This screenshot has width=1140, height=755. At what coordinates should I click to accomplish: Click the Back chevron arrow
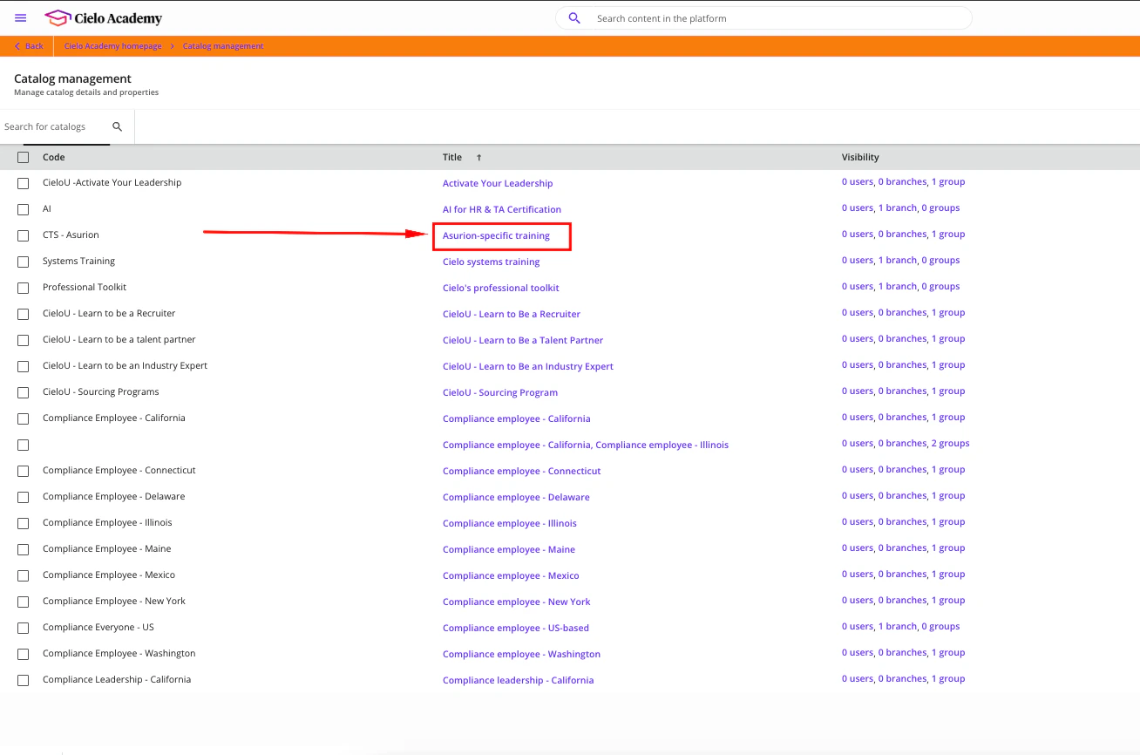(16, 45)
